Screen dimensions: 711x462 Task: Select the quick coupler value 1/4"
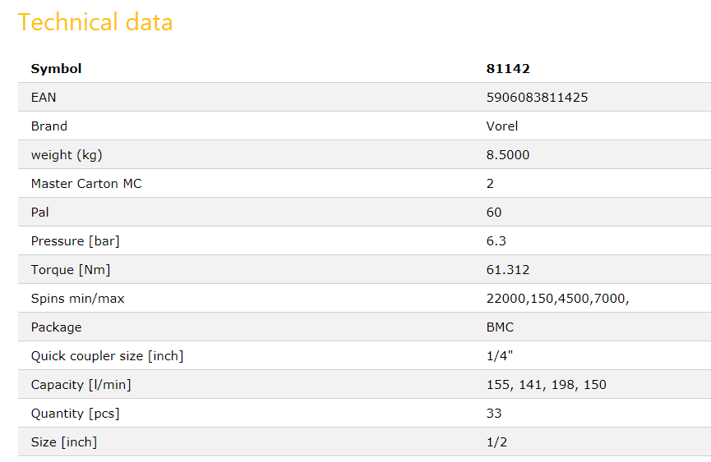[500, 356]
